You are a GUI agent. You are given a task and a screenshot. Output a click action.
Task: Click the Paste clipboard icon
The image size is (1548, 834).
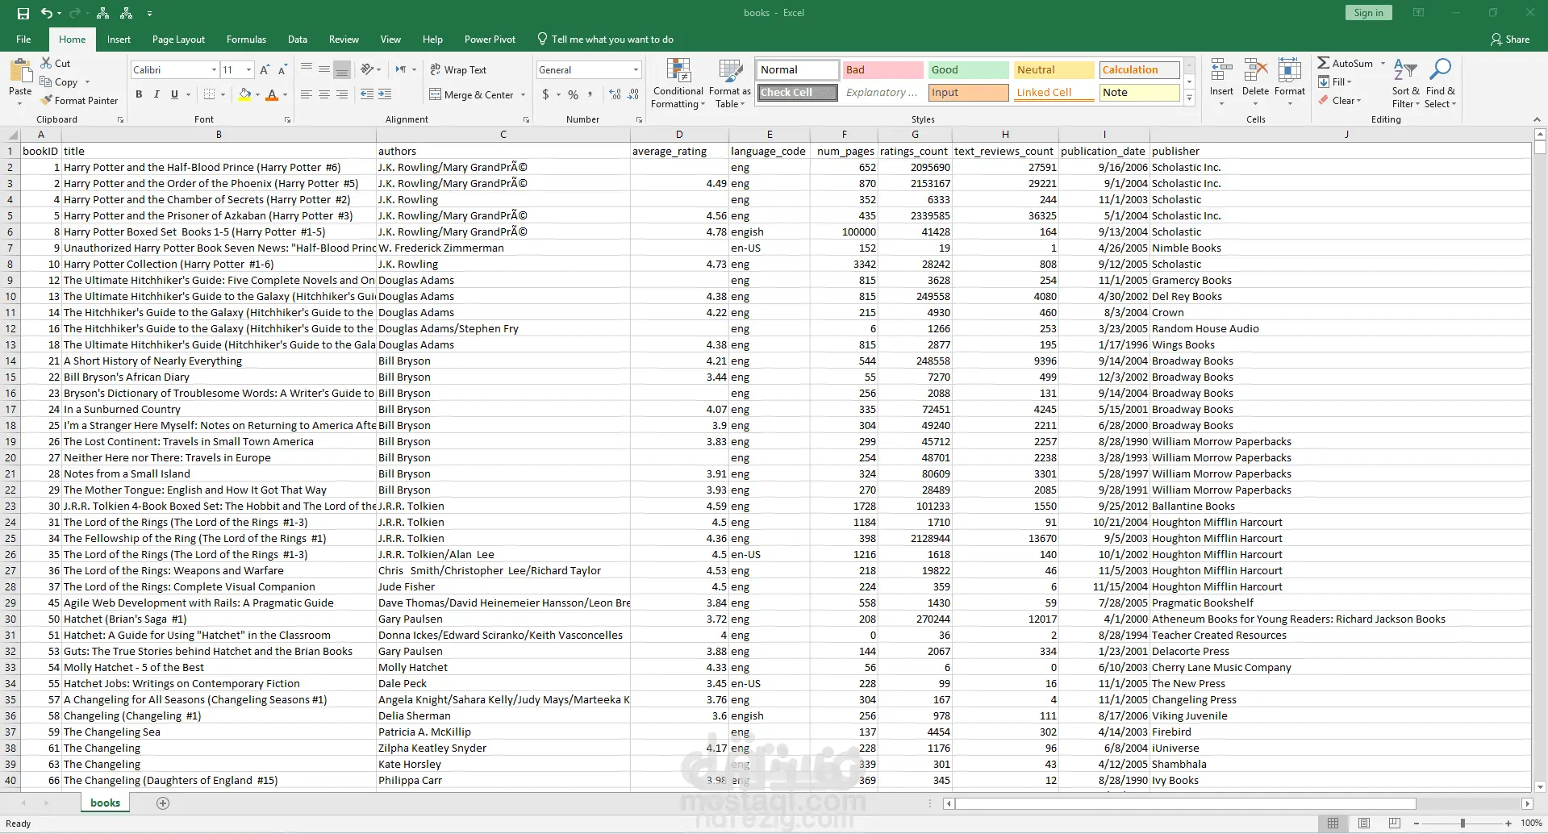[20, 73]
